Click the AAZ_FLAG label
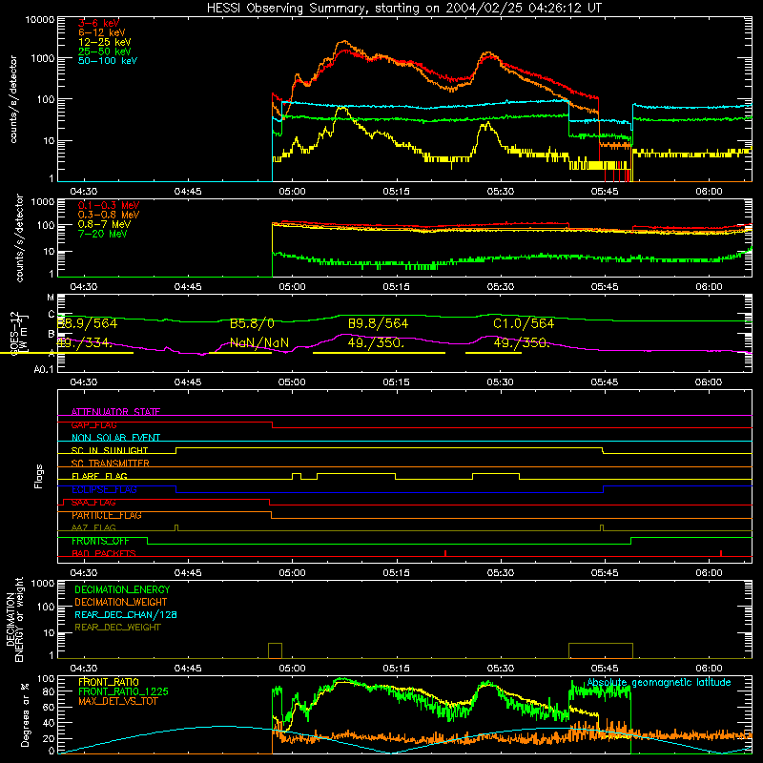The width and height of the screenshot is (763, 763). [x=93, y=527]
